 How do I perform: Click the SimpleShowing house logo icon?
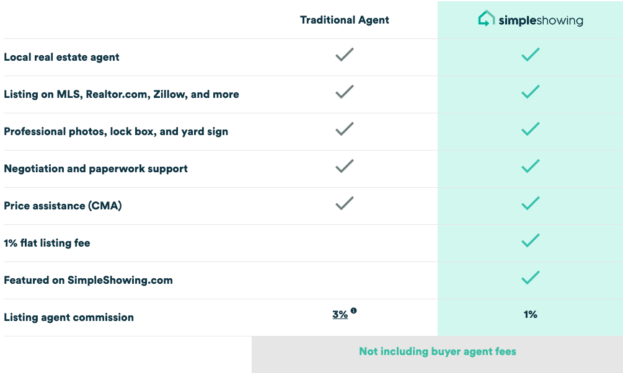pos(487,19)
